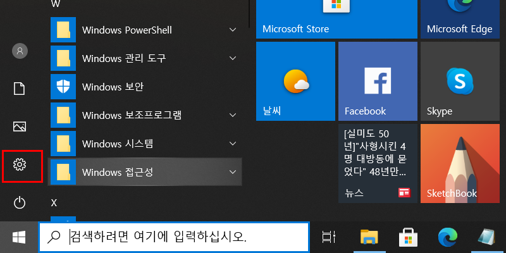Open the 뉴스 news tile

point(378,164)
